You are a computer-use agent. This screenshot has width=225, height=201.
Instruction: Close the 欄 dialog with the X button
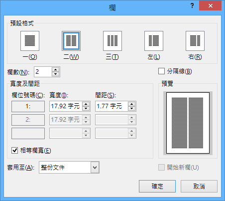click(211, 6)
